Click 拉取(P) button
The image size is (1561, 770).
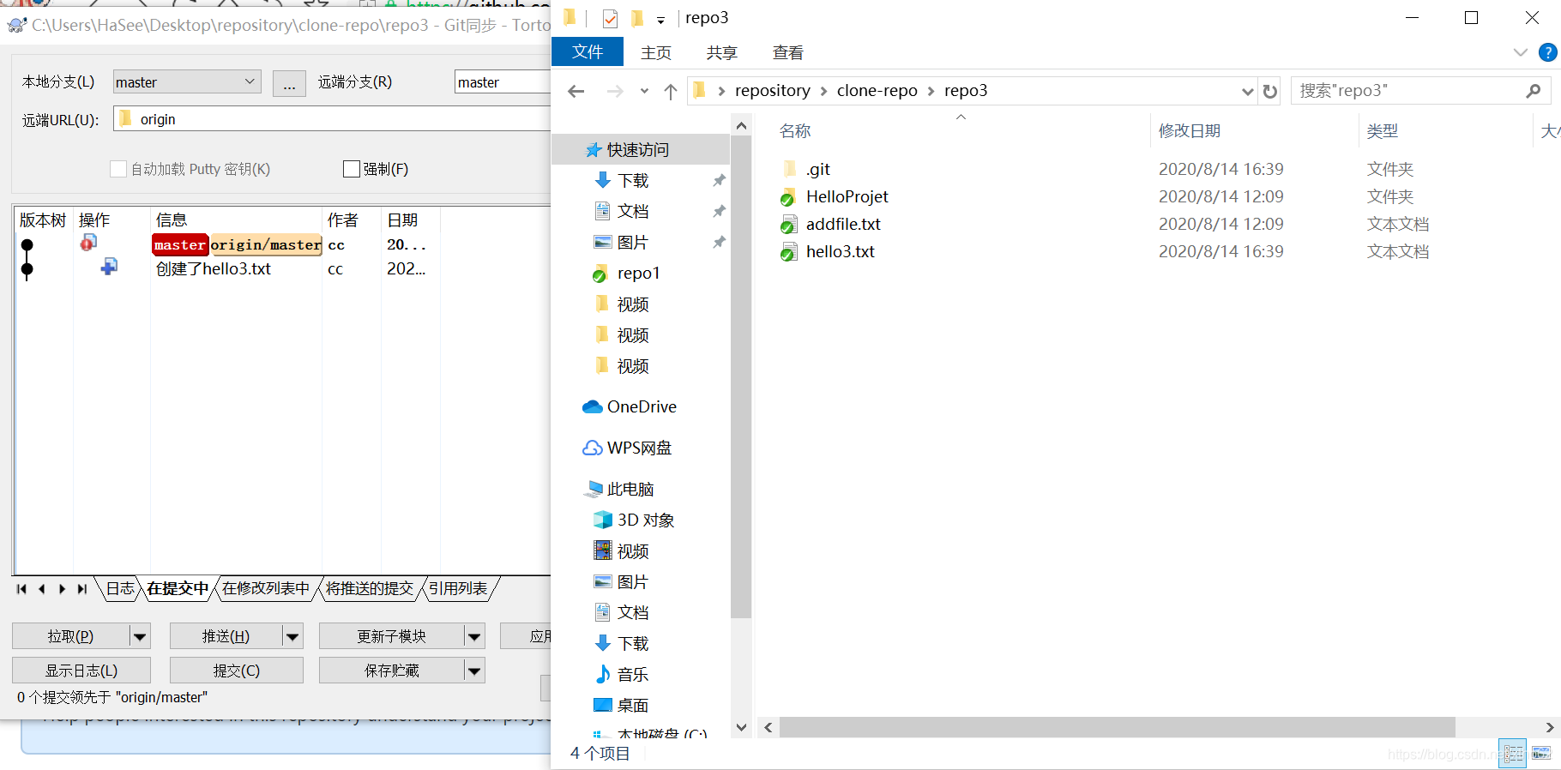point(70,636)
